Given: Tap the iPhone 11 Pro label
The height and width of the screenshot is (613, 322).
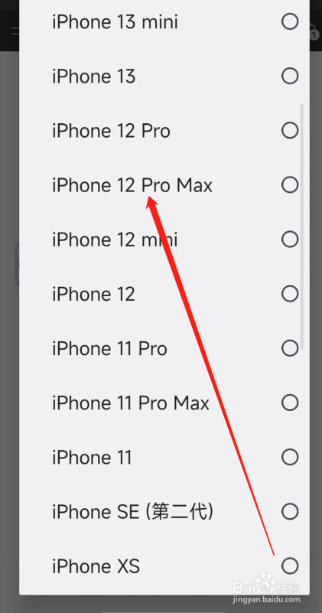Looking at the screenshot, I should pos(110,348).
